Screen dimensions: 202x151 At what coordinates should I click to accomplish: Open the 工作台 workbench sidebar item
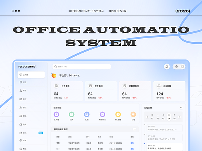tap(31, 75)
